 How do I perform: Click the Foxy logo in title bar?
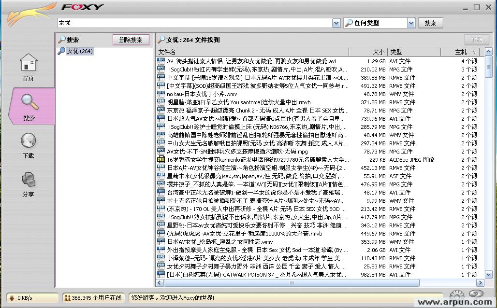tap(82, 7)
